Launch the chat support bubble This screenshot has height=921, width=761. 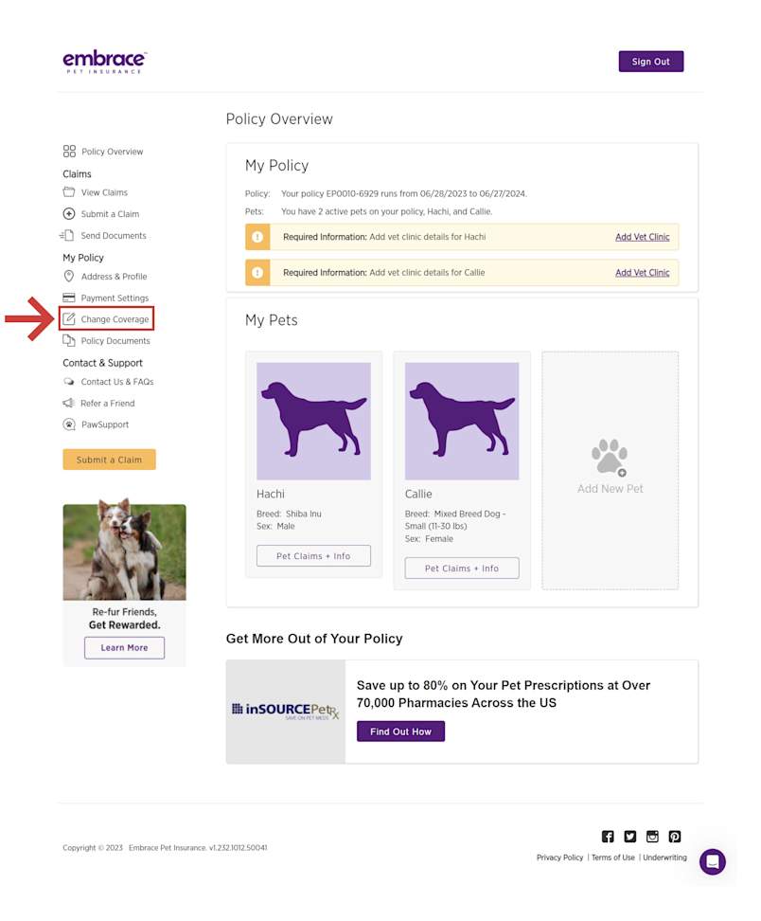(713, 861)
